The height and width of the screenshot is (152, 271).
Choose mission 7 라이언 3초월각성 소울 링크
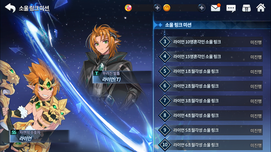coord(211,101)
